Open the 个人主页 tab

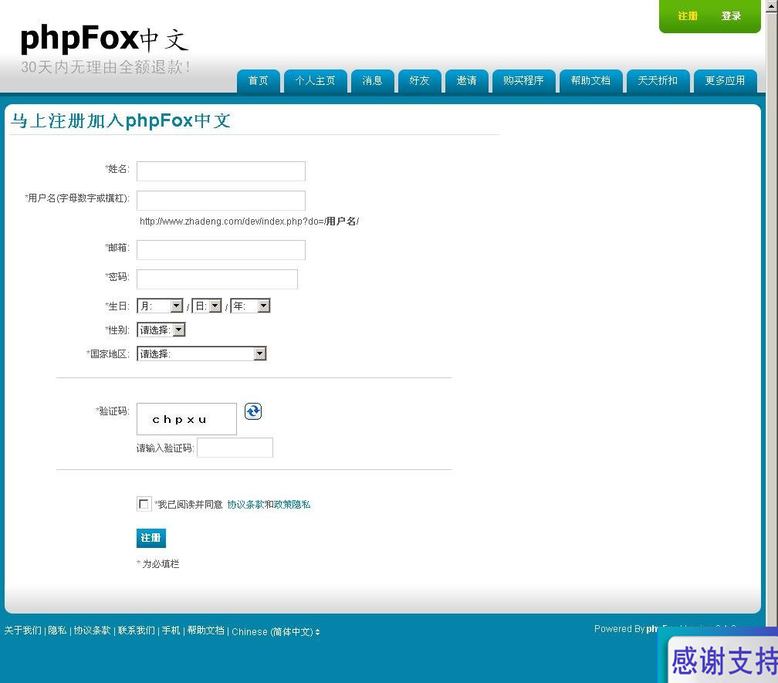point(315,81)
